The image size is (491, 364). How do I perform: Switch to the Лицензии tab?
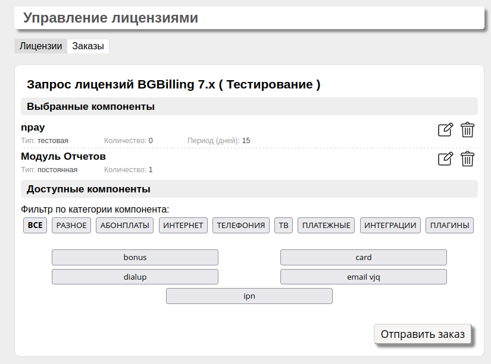coord(40,46)
